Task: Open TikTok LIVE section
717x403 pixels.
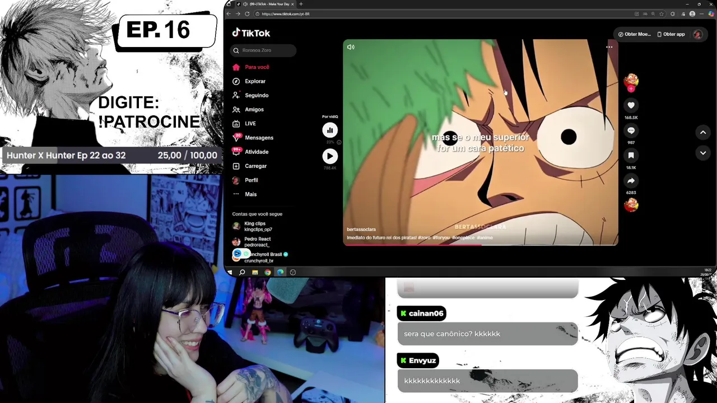Action: (x=250, y=124)
